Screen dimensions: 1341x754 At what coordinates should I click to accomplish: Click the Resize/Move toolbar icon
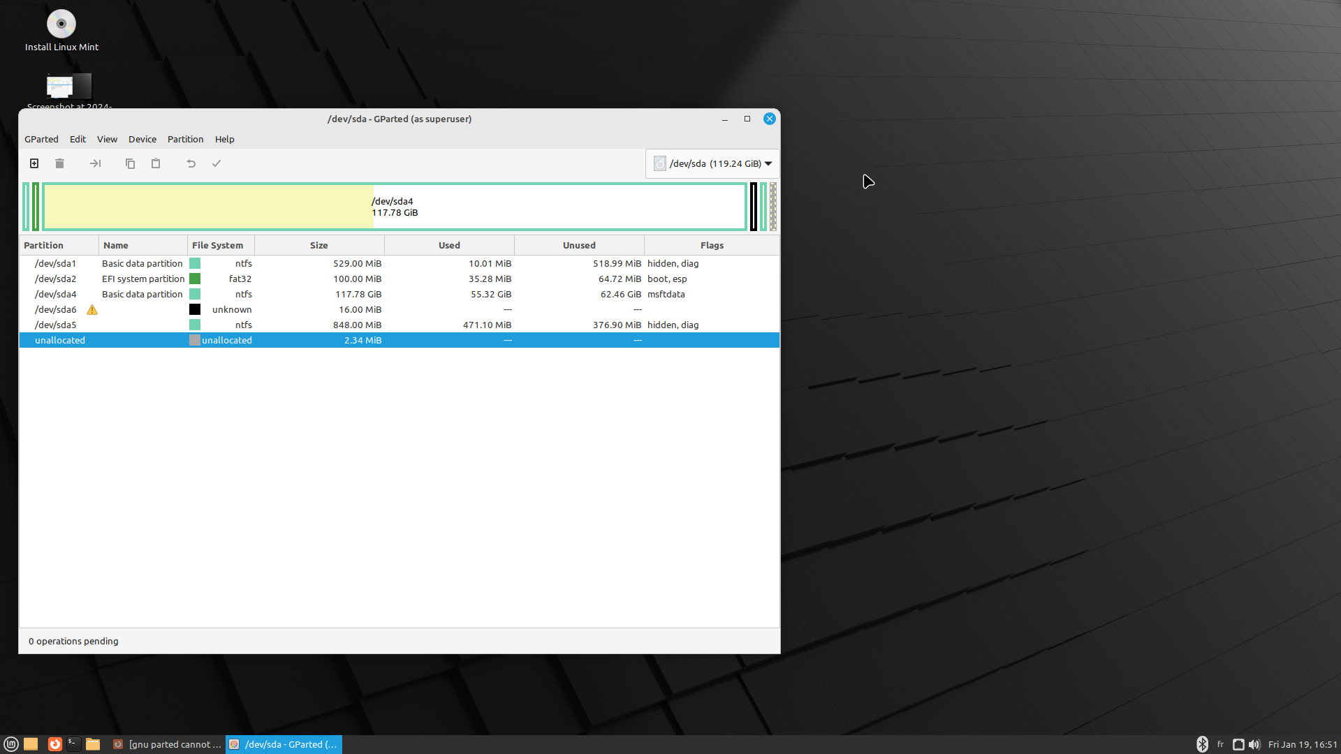[x=96, y=163]
